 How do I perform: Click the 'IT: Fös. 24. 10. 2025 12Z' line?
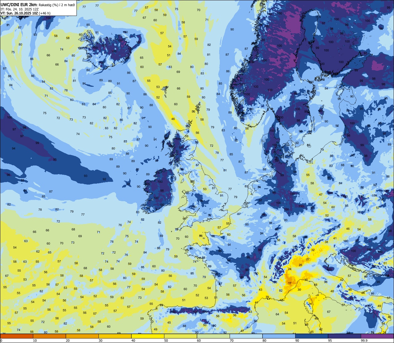(x=19, y=9)
